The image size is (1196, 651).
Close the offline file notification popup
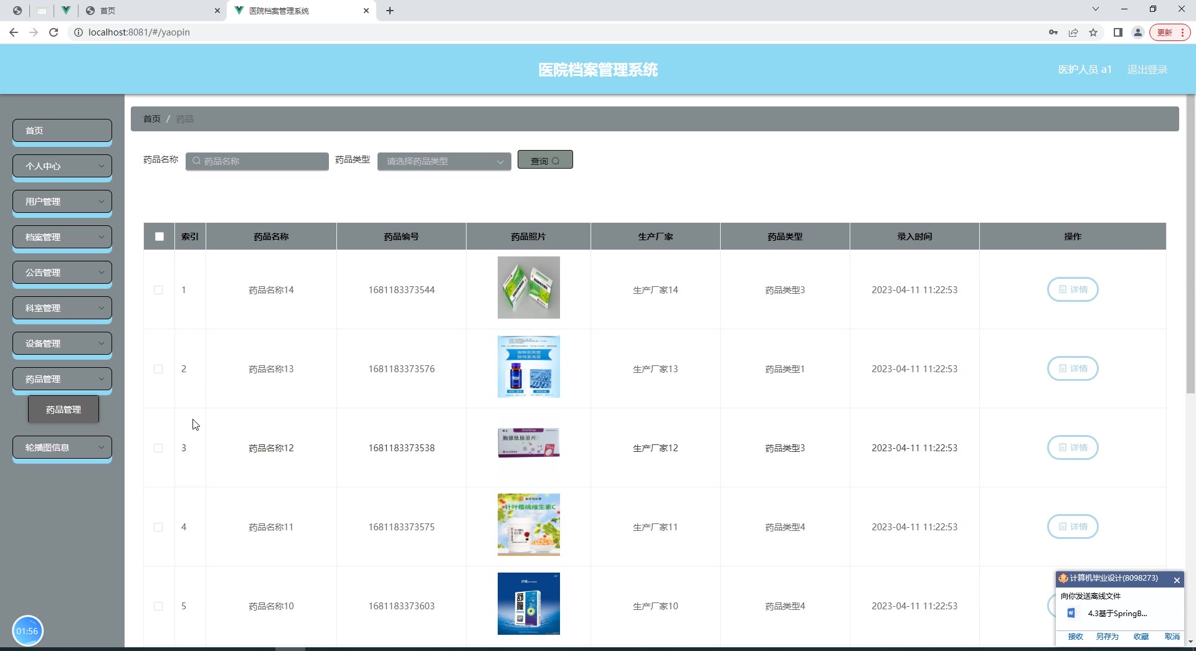pos(1177,580)
